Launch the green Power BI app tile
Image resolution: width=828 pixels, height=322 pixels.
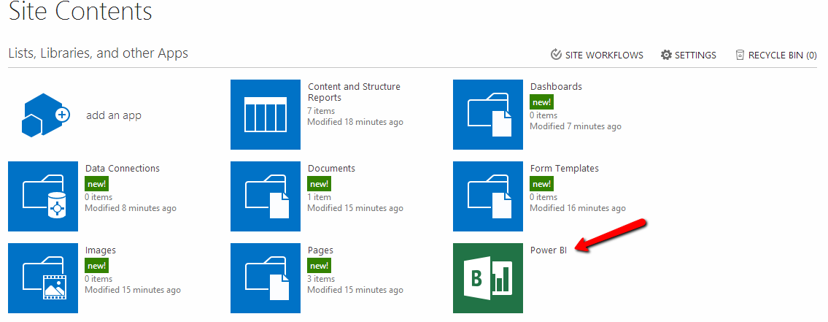pyautogui.click(x=488, y=278)
